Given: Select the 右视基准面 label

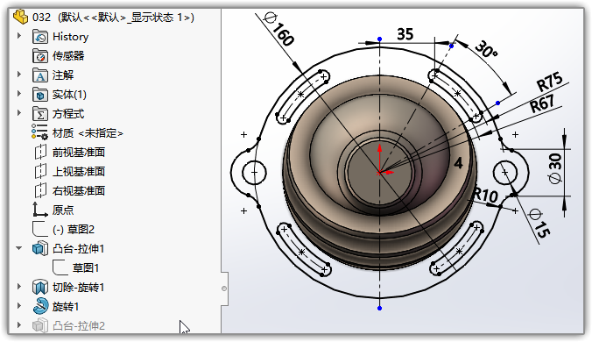Looking at the screenshot, I should point(79,191).
